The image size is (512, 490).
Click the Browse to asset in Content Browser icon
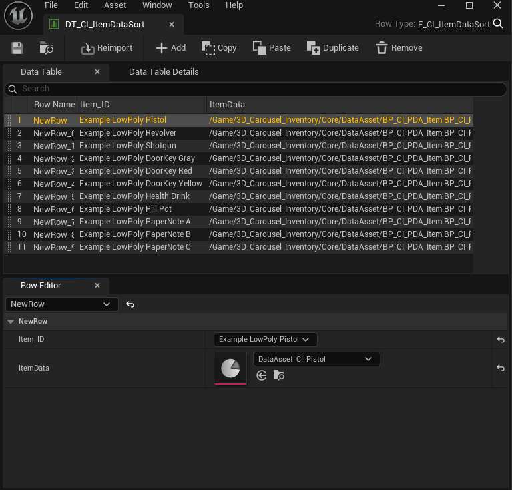tap(46, 48)
